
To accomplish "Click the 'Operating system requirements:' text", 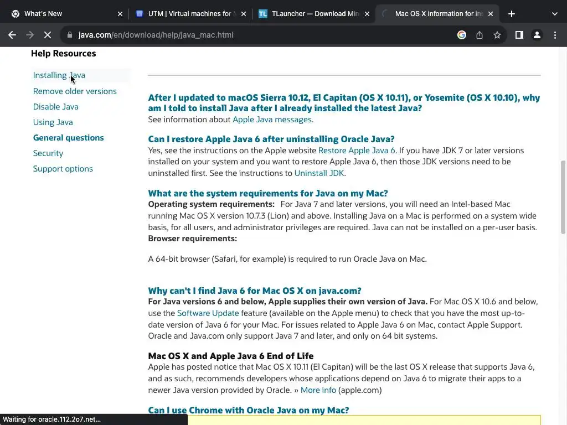I will click(211, 204).
